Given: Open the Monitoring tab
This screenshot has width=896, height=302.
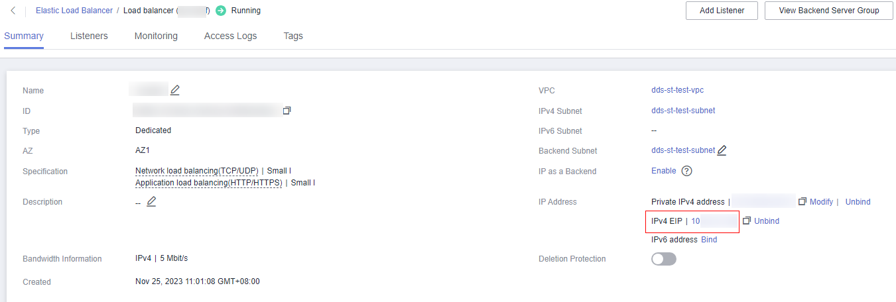Looking at the screenshot, I should click(156, 36).
